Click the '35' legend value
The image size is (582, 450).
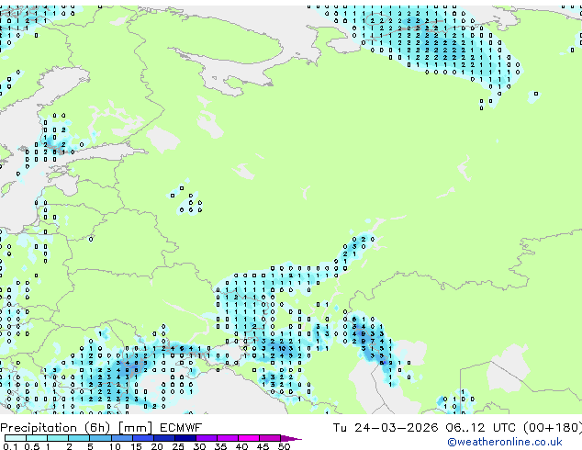coord(221,446)
